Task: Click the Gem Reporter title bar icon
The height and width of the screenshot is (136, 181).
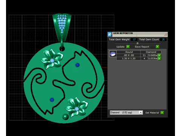Action: [110, 34]
